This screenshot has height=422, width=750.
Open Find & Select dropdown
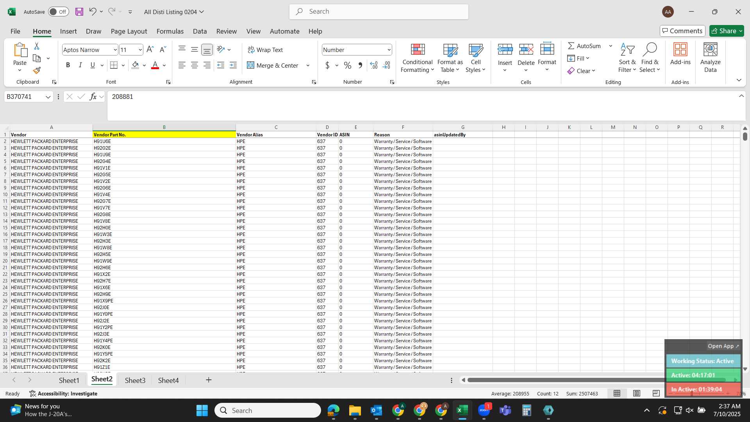click(x=650, y=58)
